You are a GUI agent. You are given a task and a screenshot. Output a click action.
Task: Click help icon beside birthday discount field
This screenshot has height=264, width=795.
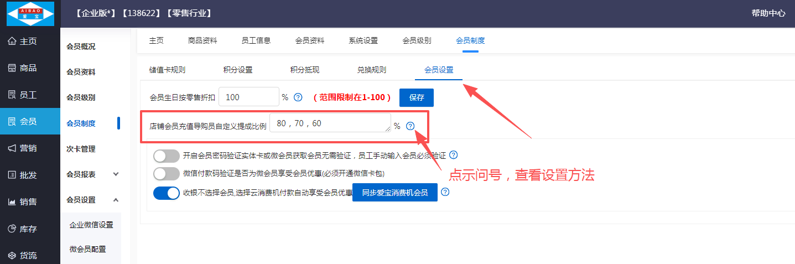[298, 97]
